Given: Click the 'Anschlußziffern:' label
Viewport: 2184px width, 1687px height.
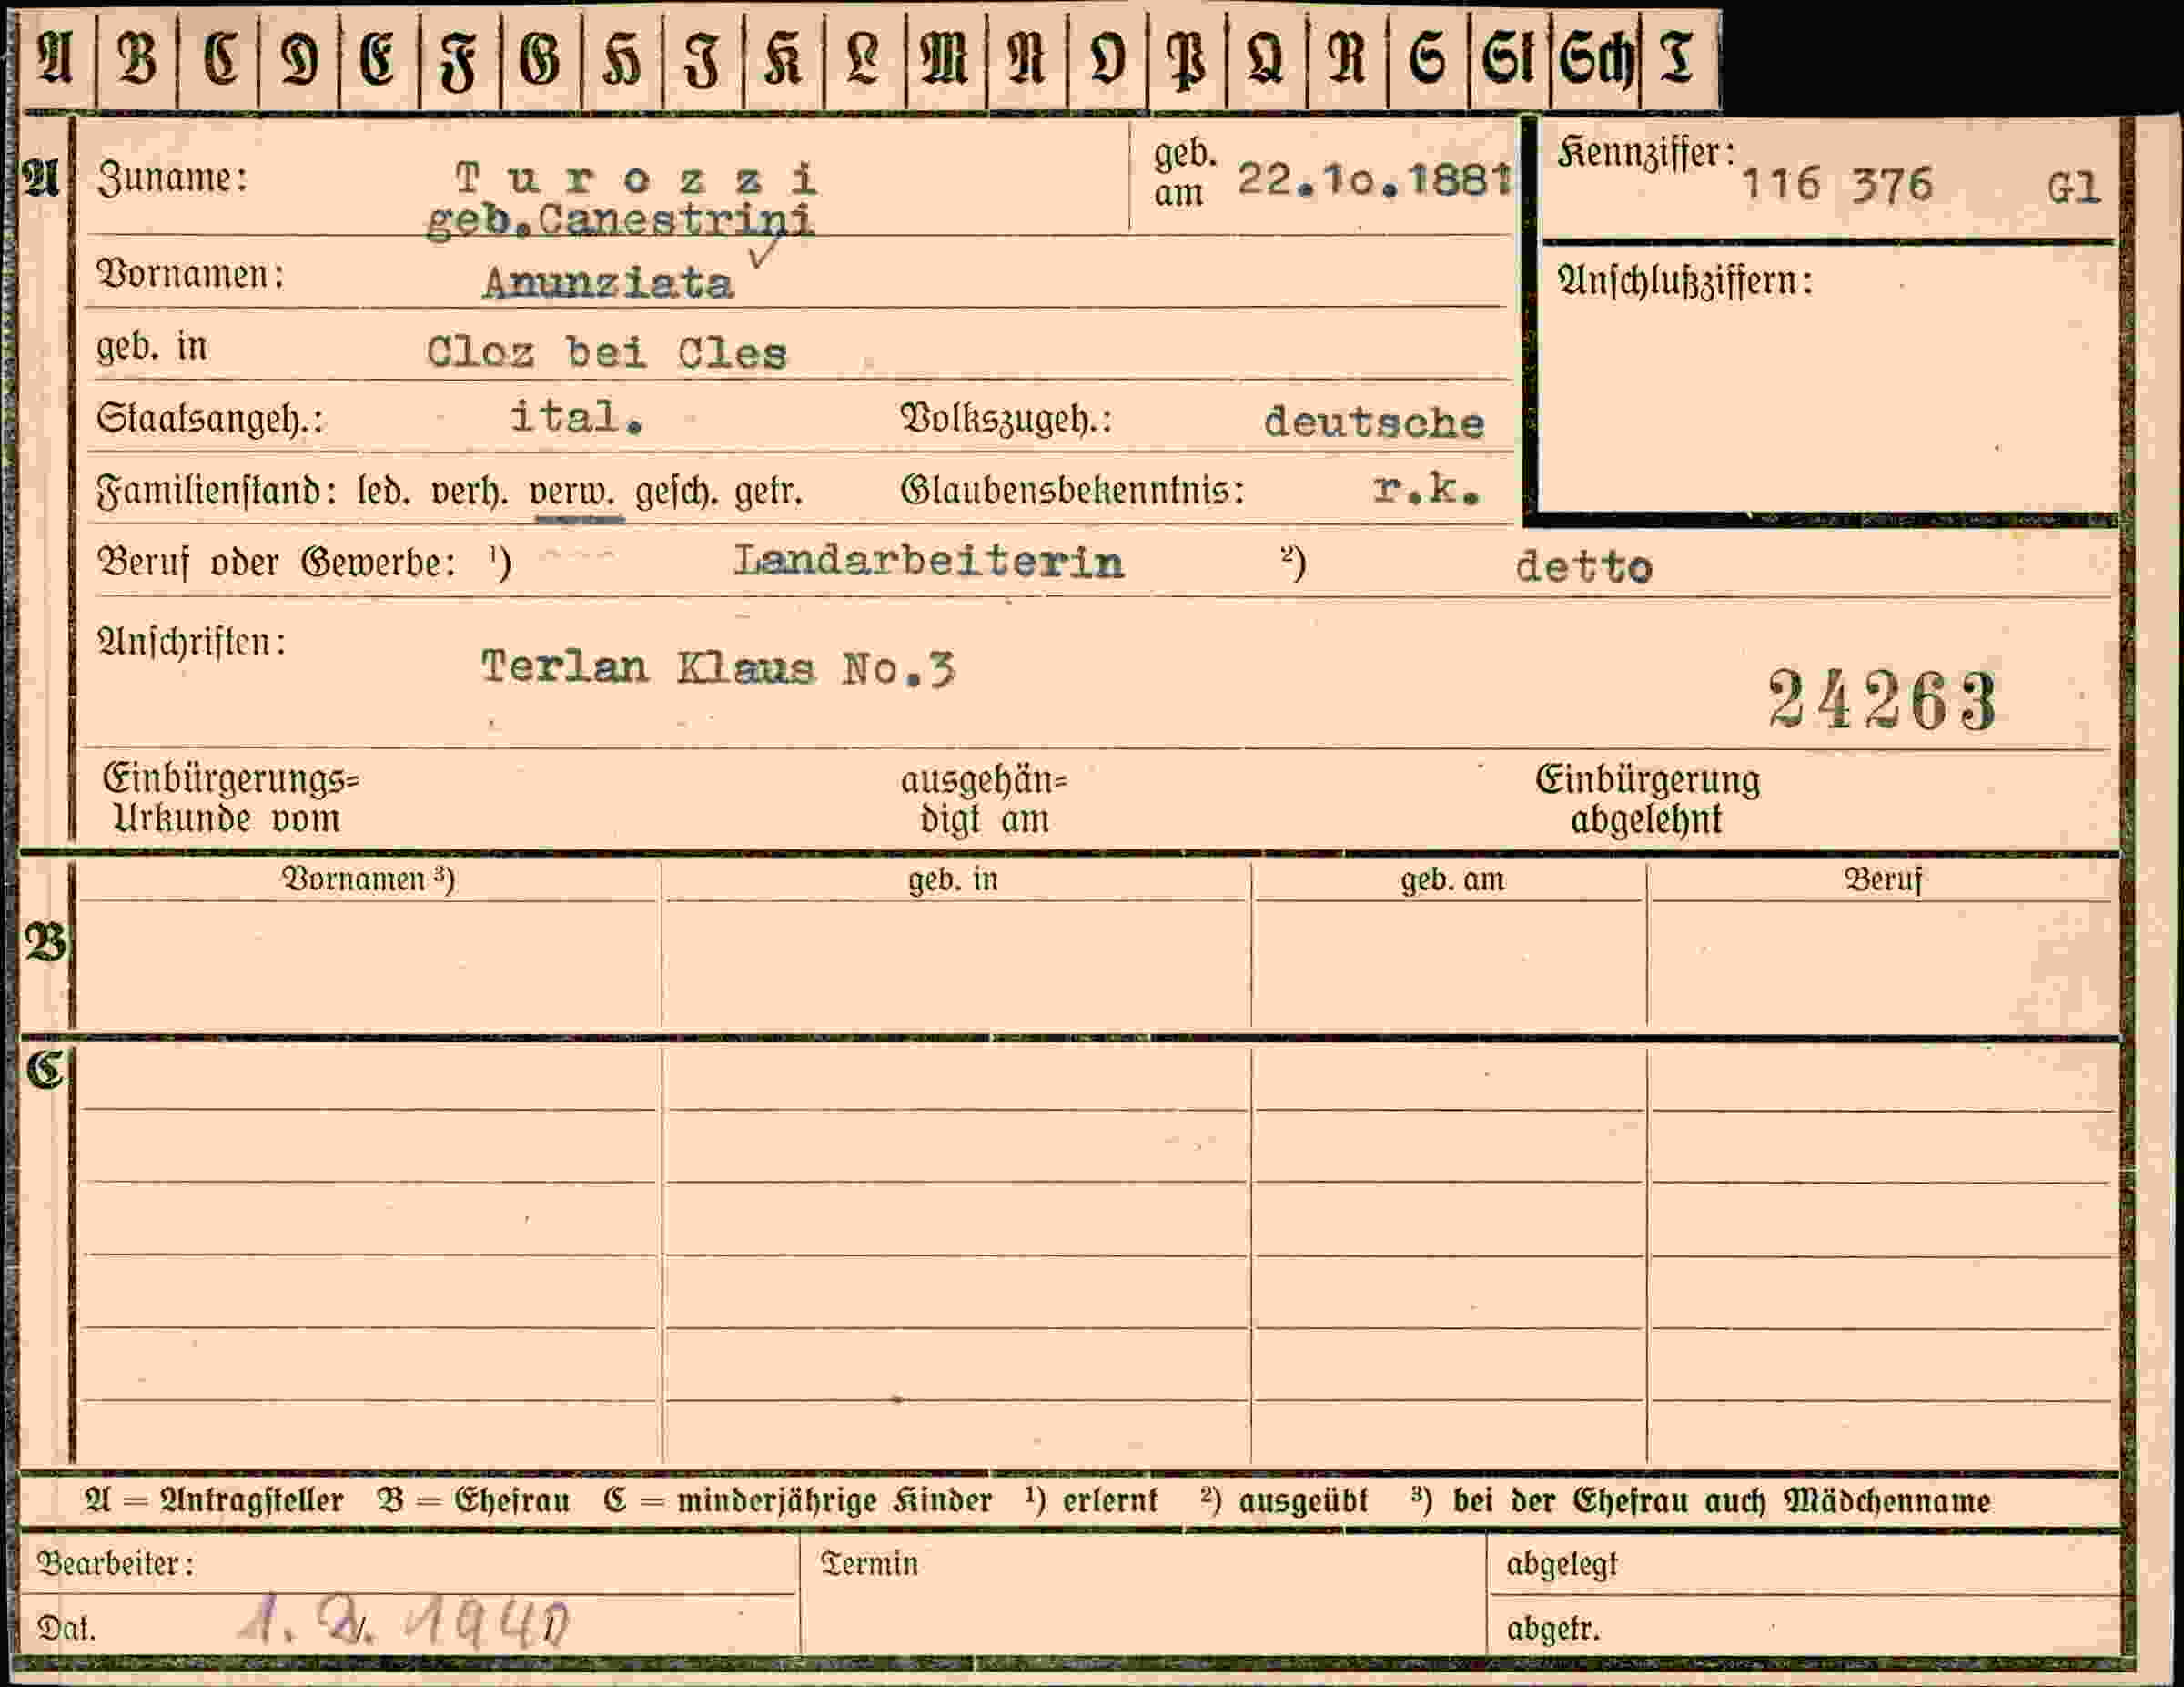Looking at the screenshot, I should tap(1685, 281).
